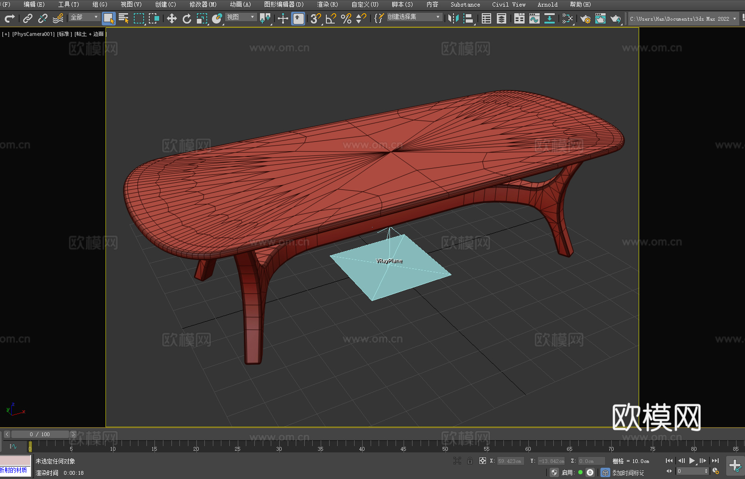Toggle Spinner Snap

coord(361,18)
